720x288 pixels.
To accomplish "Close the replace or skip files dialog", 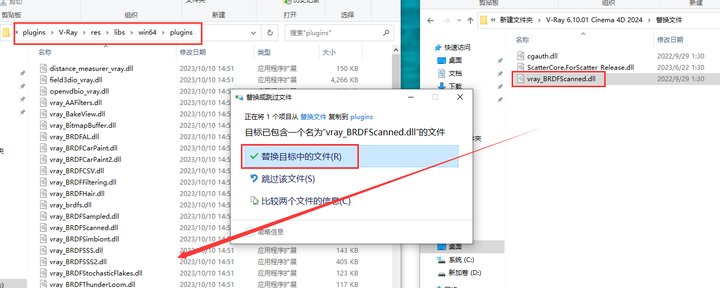I will coord(460,97).
